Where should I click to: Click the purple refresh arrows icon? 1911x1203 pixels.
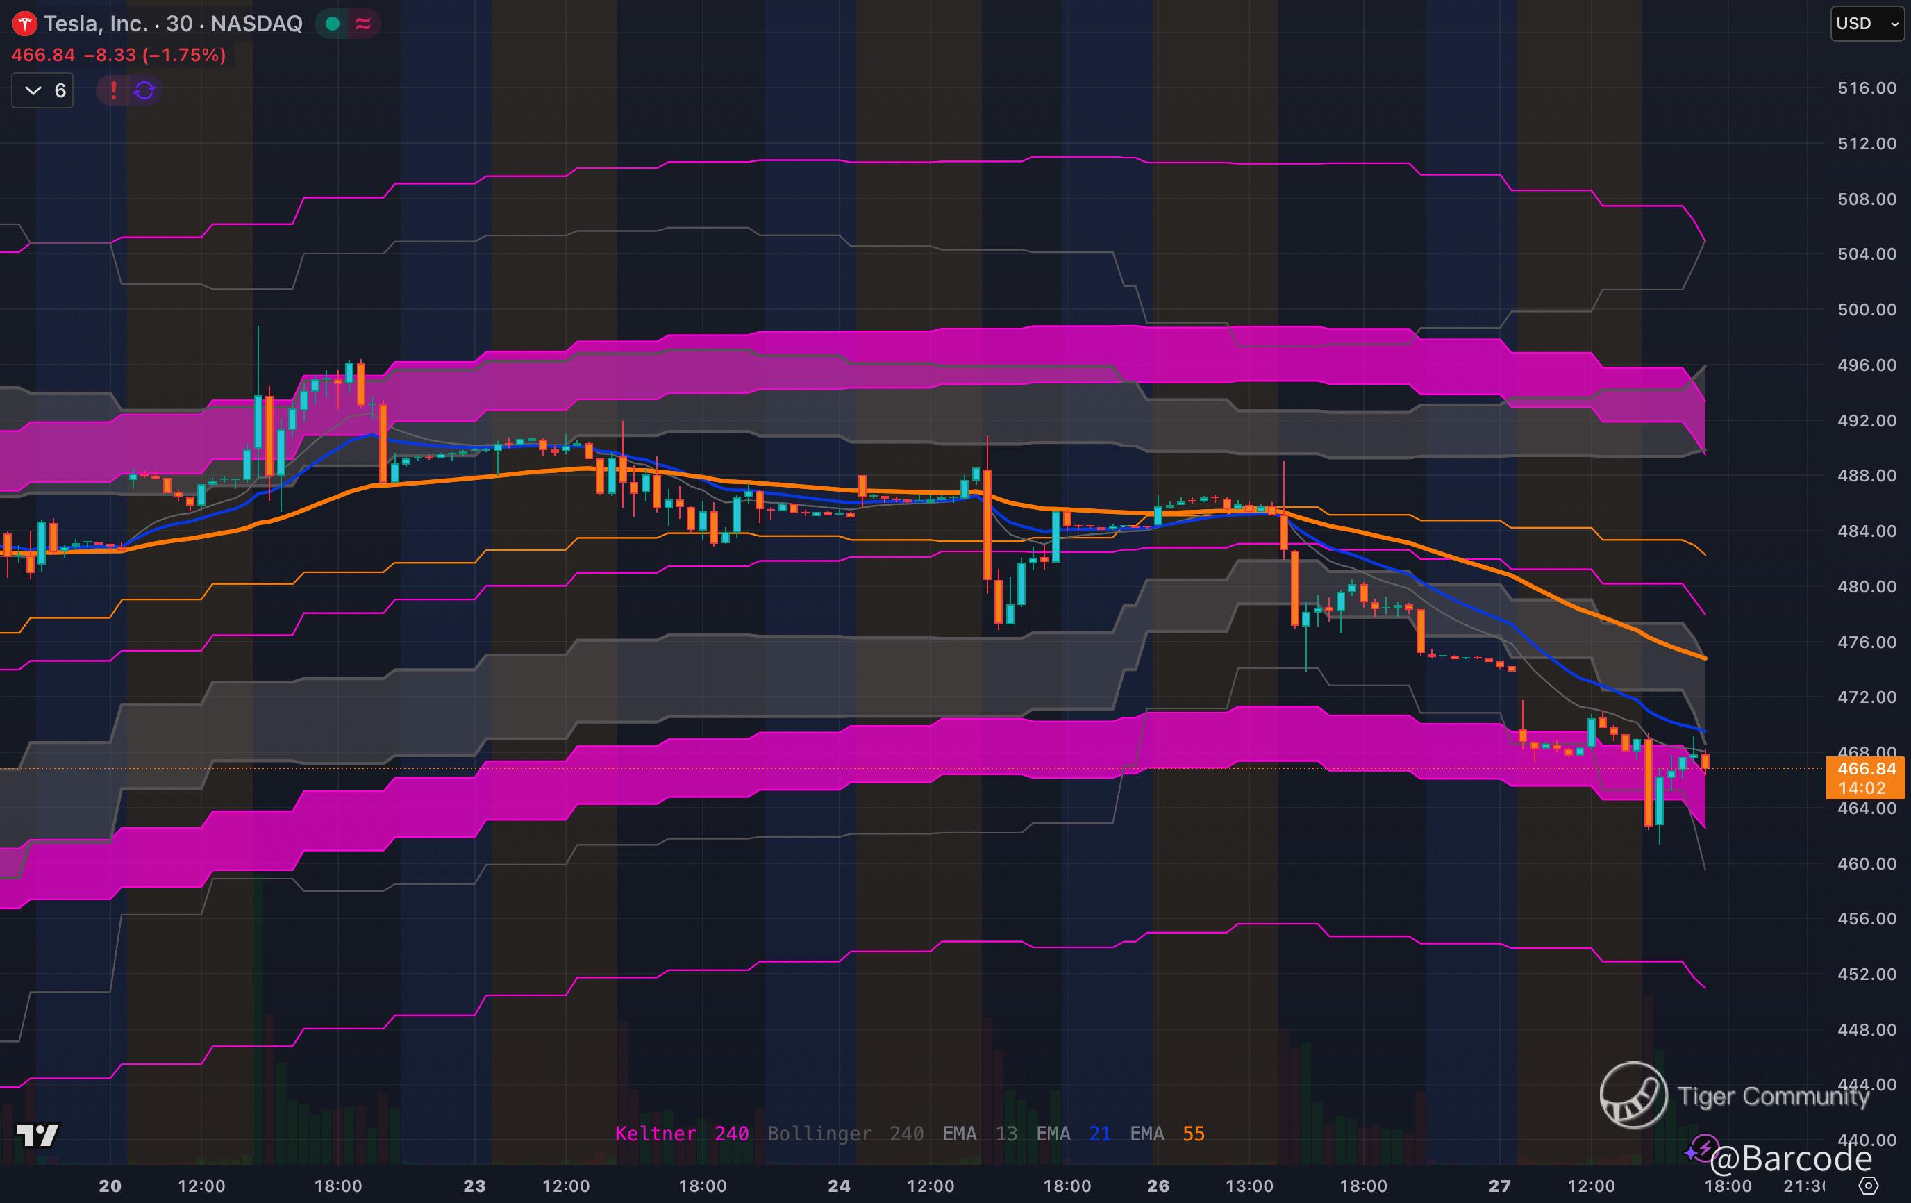click(x=144, y=90)
